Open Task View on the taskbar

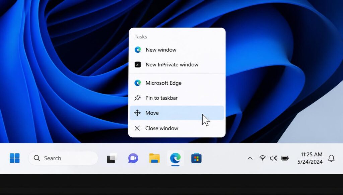[112, 158]
